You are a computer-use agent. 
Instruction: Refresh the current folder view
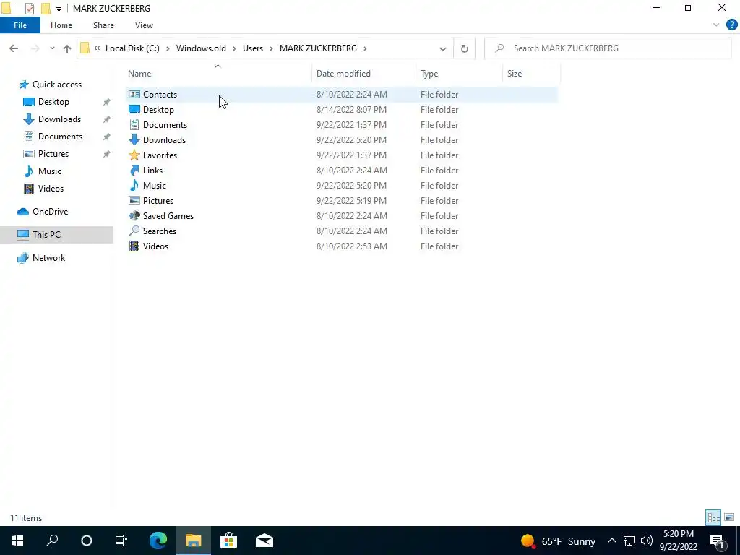[x=465, y=48]
